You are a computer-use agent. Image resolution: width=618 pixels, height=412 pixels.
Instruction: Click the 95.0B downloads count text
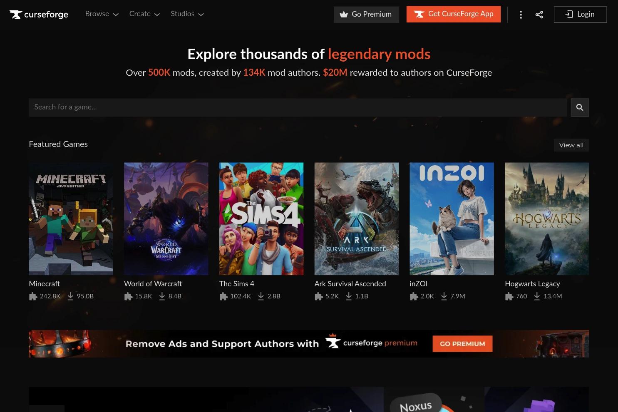pos(85,296)
